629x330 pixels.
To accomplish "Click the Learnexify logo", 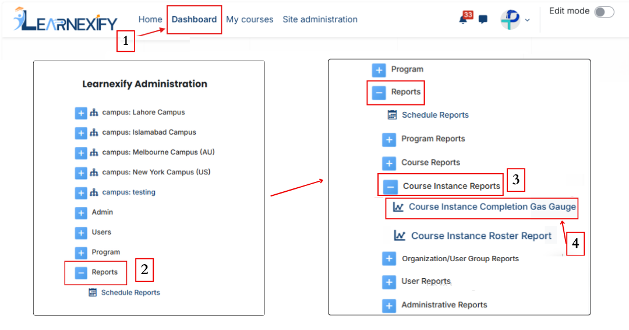I will [65, 20].
